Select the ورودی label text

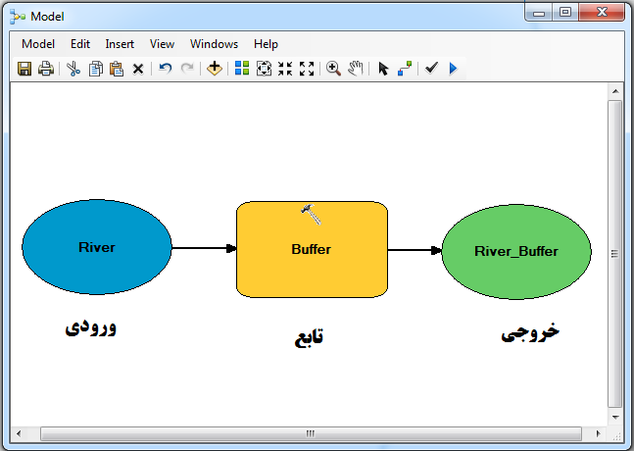coord(90,326)
